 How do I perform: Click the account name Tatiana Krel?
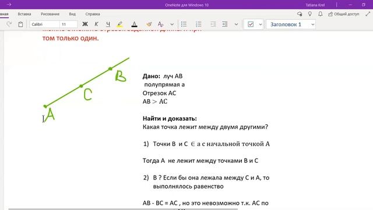(315, 5)
